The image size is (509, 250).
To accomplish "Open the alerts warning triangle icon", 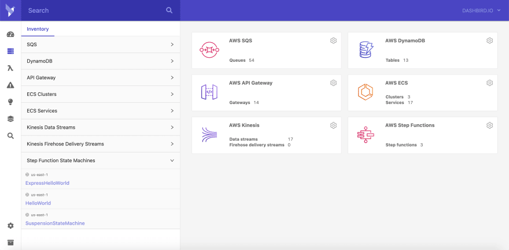I will click(10, 85).
